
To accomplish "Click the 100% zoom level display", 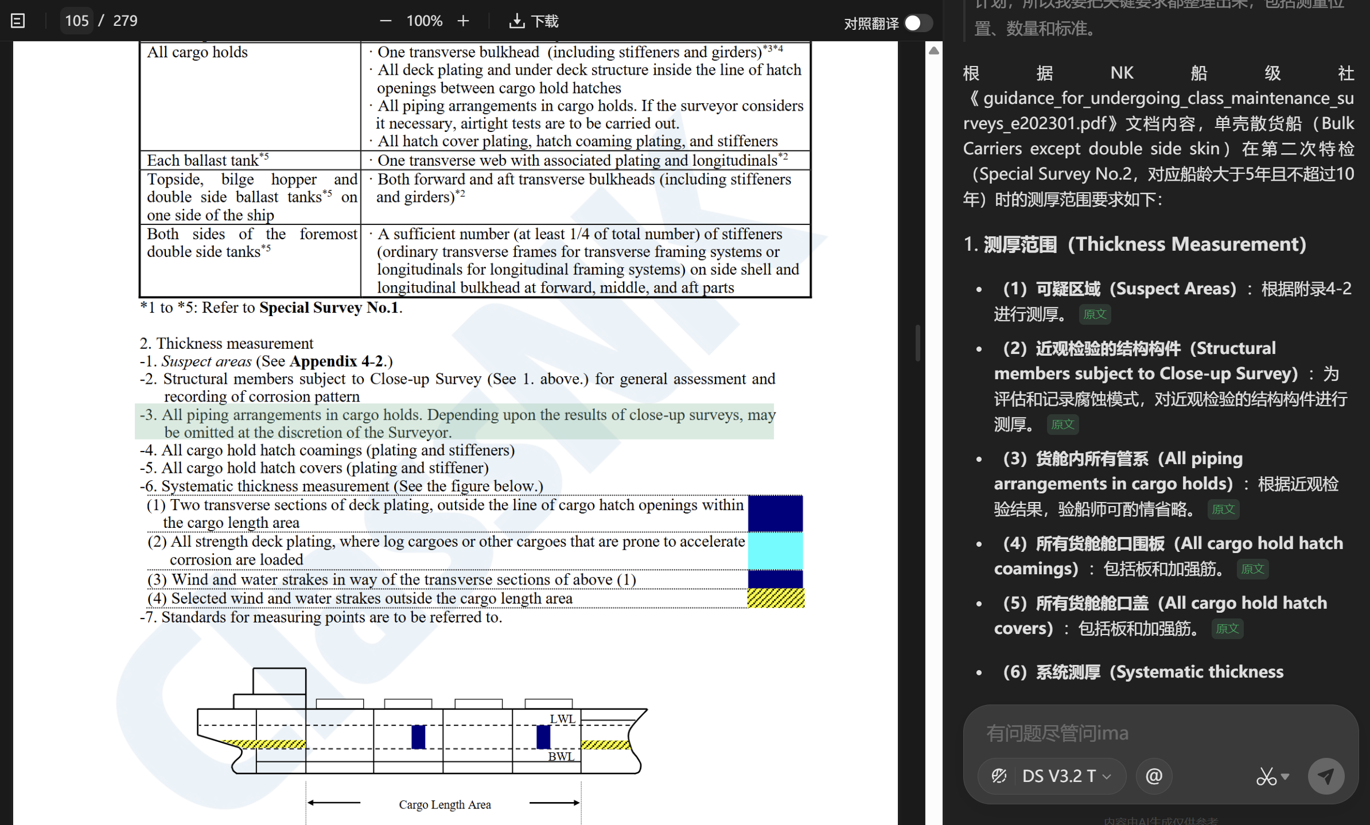I will pyautogui.click(x=424, y=21).
